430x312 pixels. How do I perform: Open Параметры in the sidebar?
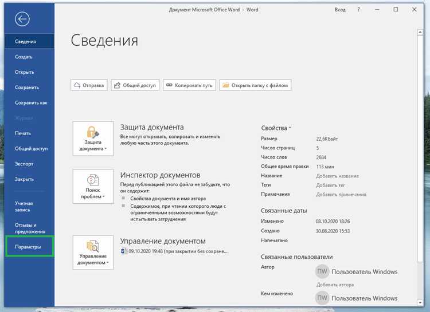pos(29,247)
